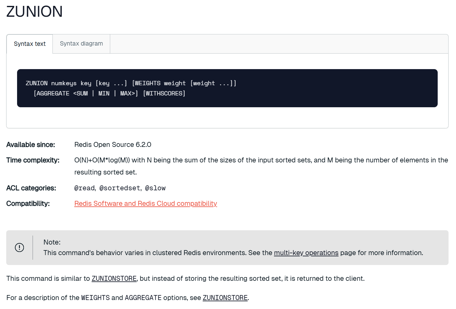Image resolution: width=456 pixels, height=309 pixels.
Task: Click the 'Compatibility:' label
Action: click(28, 204)
